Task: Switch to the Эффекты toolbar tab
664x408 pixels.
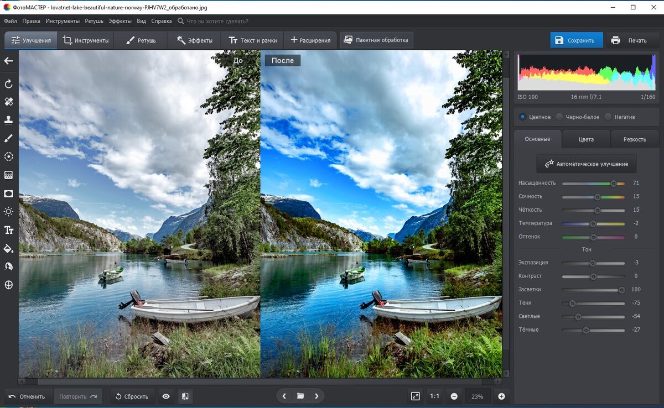Action: (x=194, y=40)
